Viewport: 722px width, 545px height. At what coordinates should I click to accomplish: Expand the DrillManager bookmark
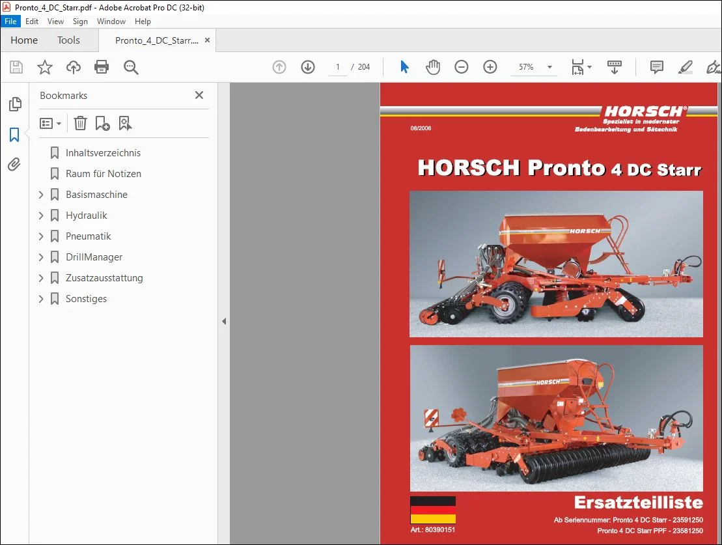coord(41,257)
